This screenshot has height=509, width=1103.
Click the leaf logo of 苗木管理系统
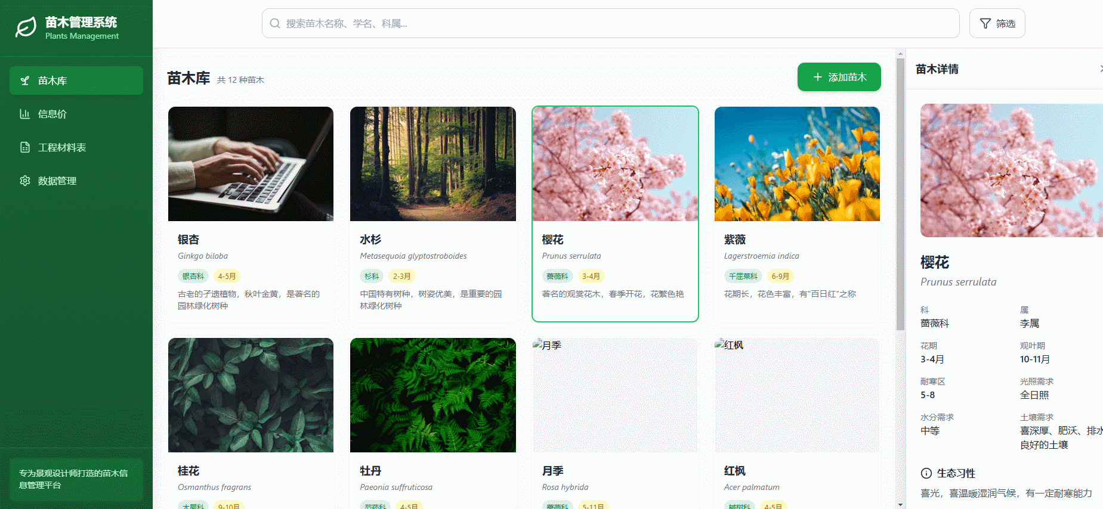point(26,27)
